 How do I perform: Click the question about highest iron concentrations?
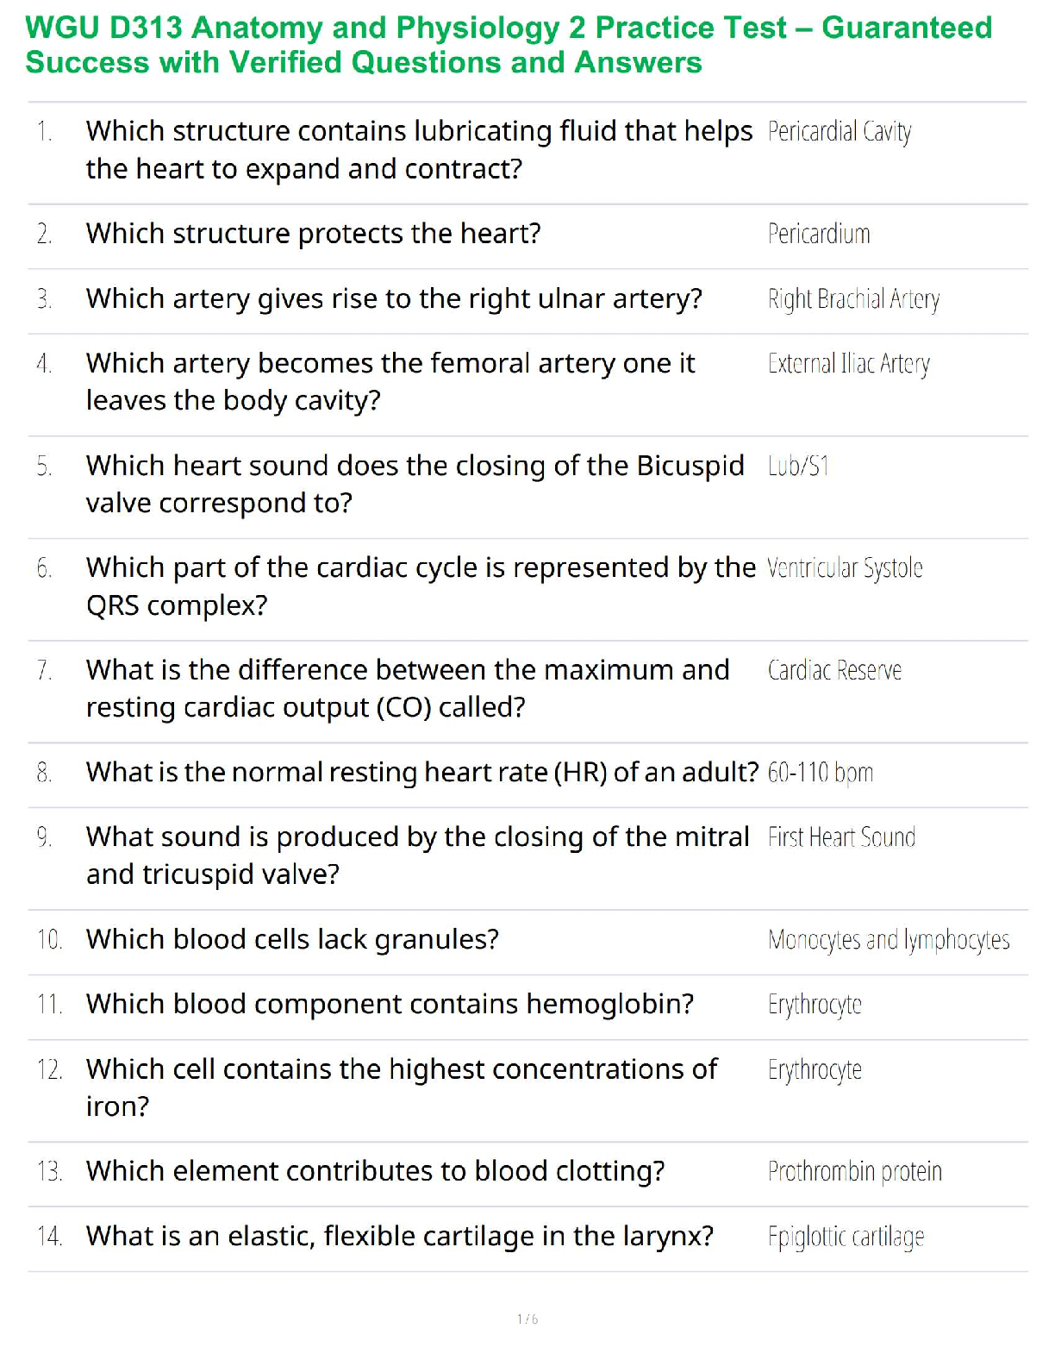click(x=401, y=1087)
